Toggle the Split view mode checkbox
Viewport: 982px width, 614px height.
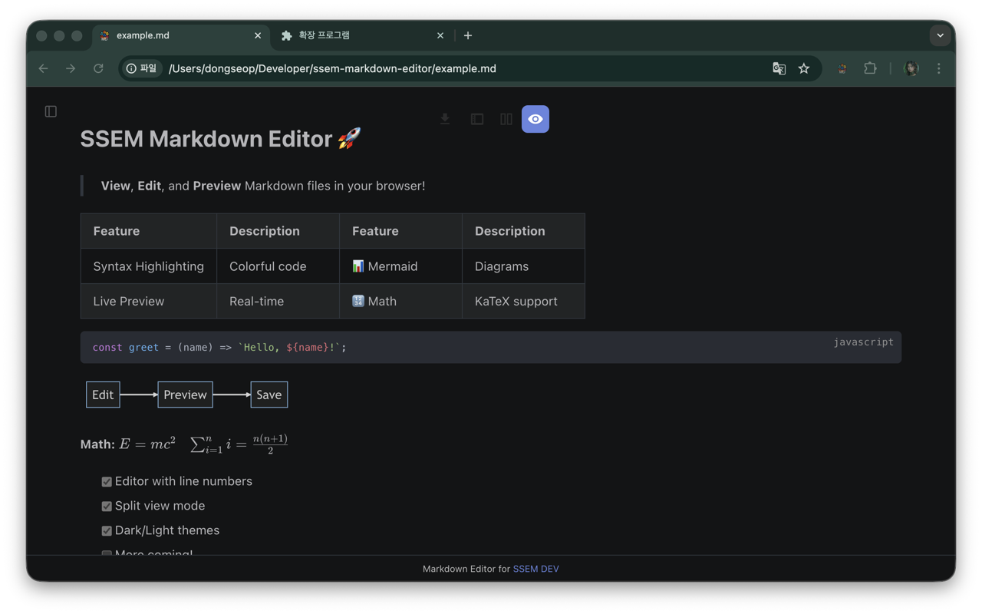(x=107, y=507)
